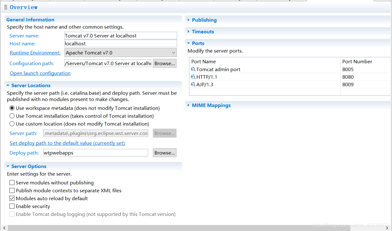392x231 pixels.
Task: Expand the Publishing section
Action: tap(188, 20)
